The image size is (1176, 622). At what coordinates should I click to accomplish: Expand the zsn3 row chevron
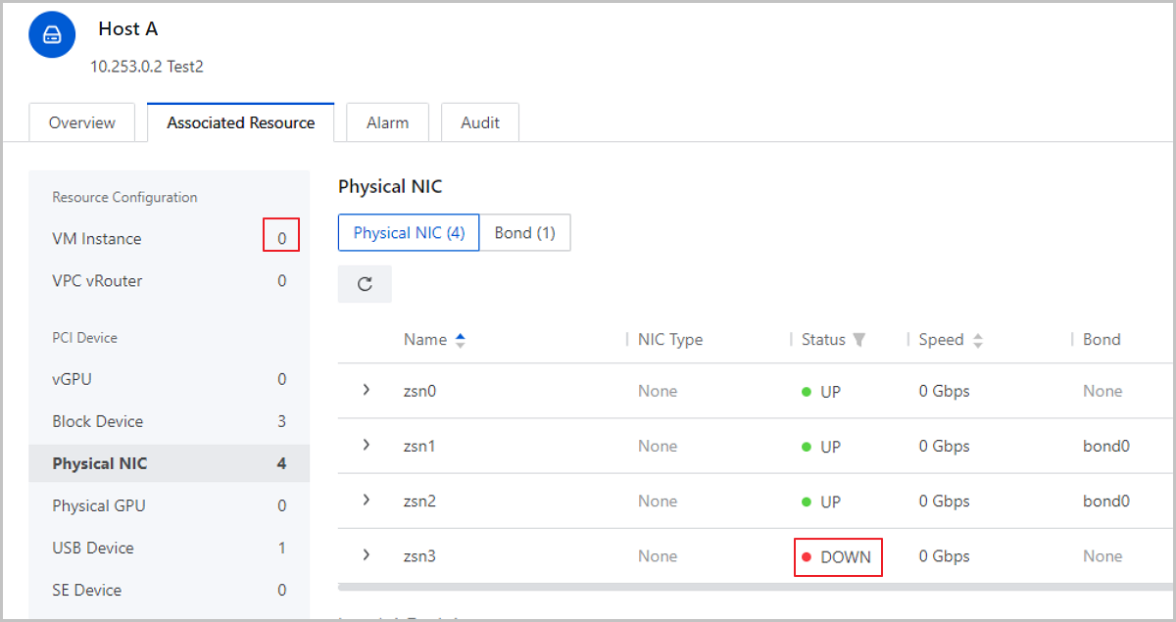[x=367, y=555]
